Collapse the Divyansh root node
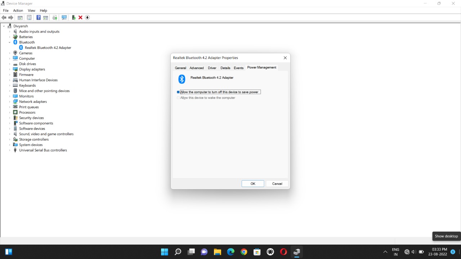Viewport: 461px width, 259px height. pyautogui.click(x=4, y=26)
